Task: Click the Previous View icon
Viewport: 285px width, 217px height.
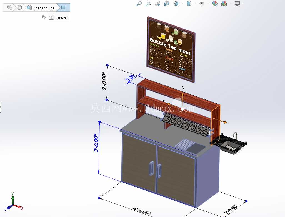Action: [157, 3]
